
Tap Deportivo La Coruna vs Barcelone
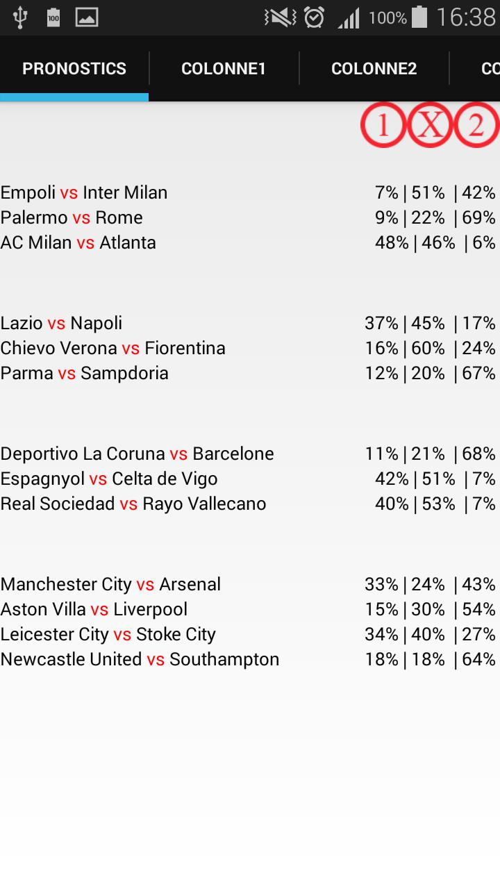click(137, 454)
